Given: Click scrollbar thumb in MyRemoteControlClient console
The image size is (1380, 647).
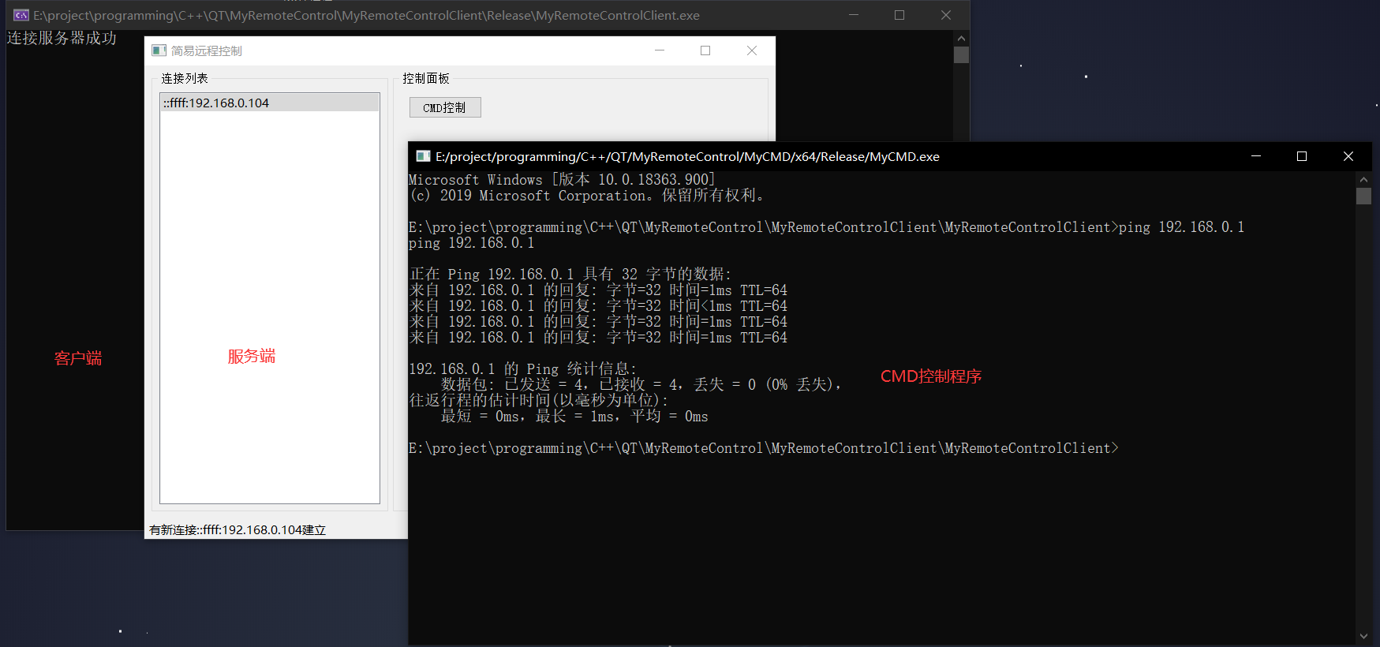Looking at the screenshot, I should click(x=961, y=54).
